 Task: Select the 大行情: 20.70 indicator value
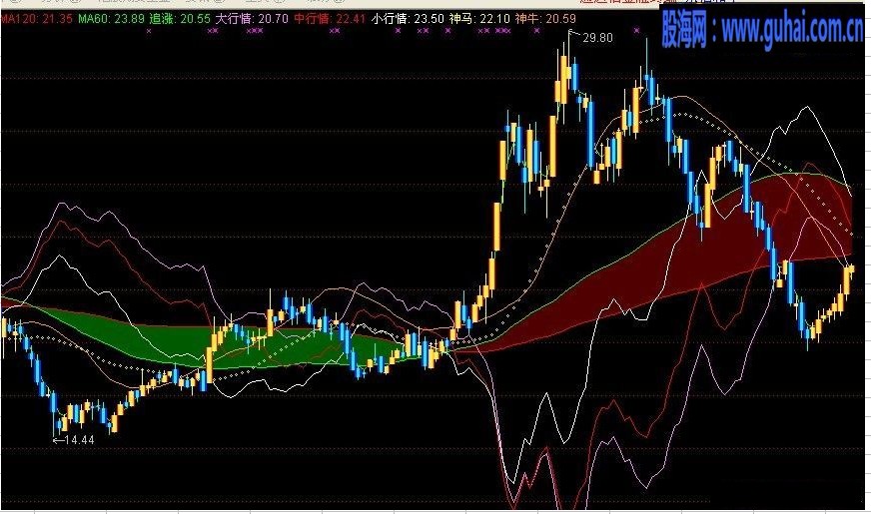[252, 19]
